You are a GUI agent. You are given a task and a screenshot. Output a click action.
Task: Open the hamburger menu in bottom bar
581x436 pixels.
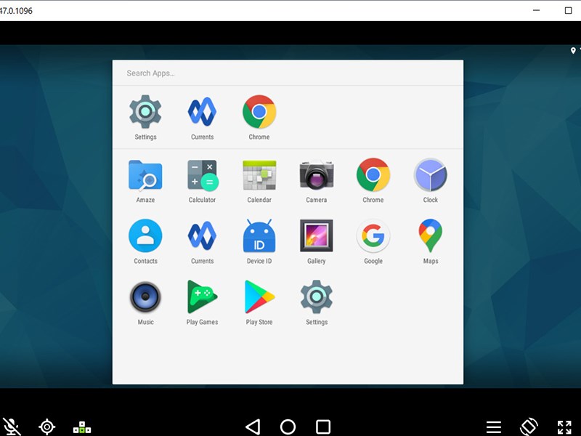494,427
